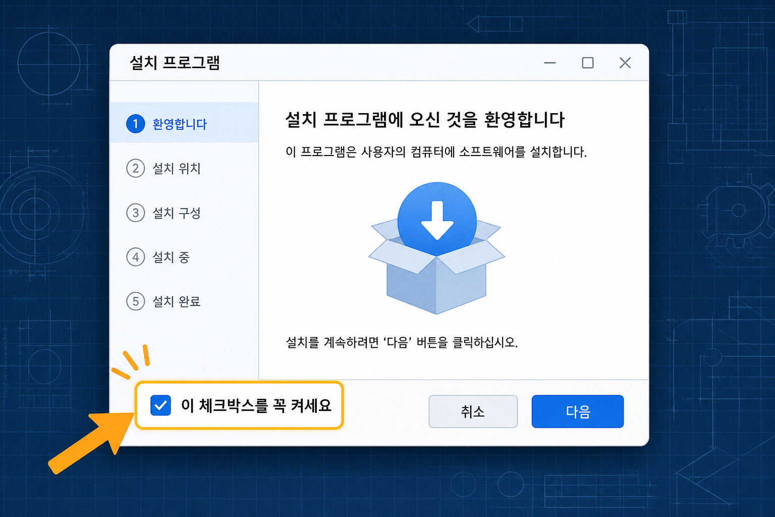
Task: Click the step 3 number circle icon
Action: 135,213
